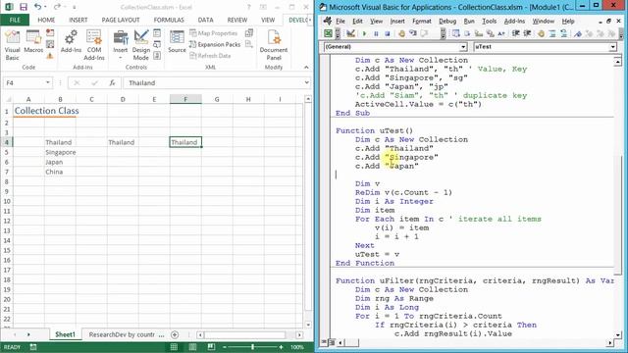Click the Control Properties icon in Controls group
The height and width of the screenshot is (353, 628).
(157, 33)
